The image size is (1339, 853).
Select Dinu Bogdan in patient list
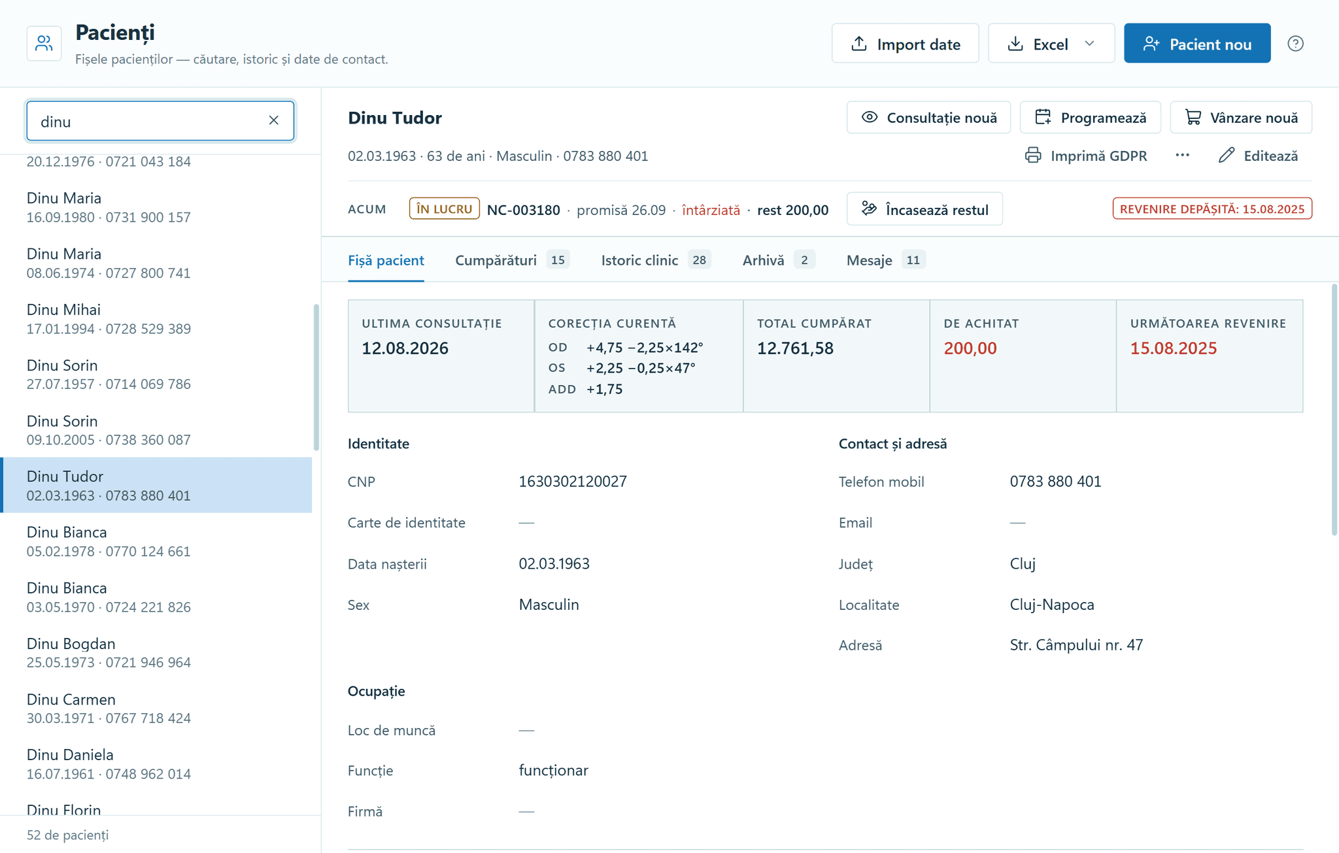[156, 652]
